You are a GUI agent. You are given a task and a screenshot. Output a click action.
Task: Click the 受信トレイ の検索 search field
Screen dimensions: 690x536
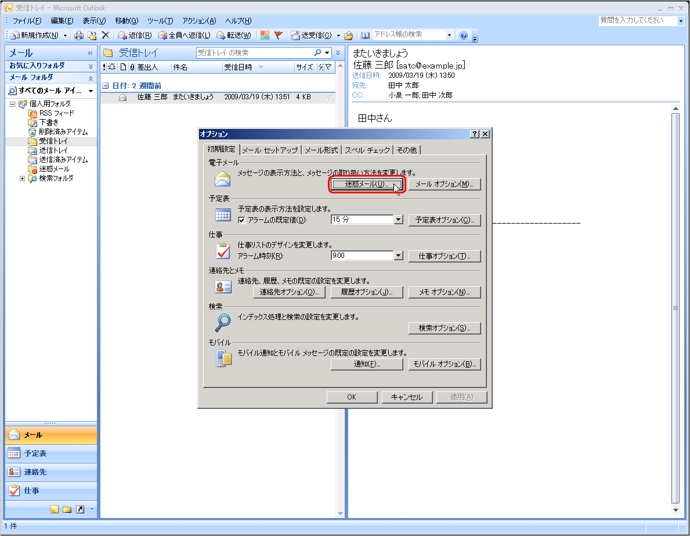click(254, 53)
